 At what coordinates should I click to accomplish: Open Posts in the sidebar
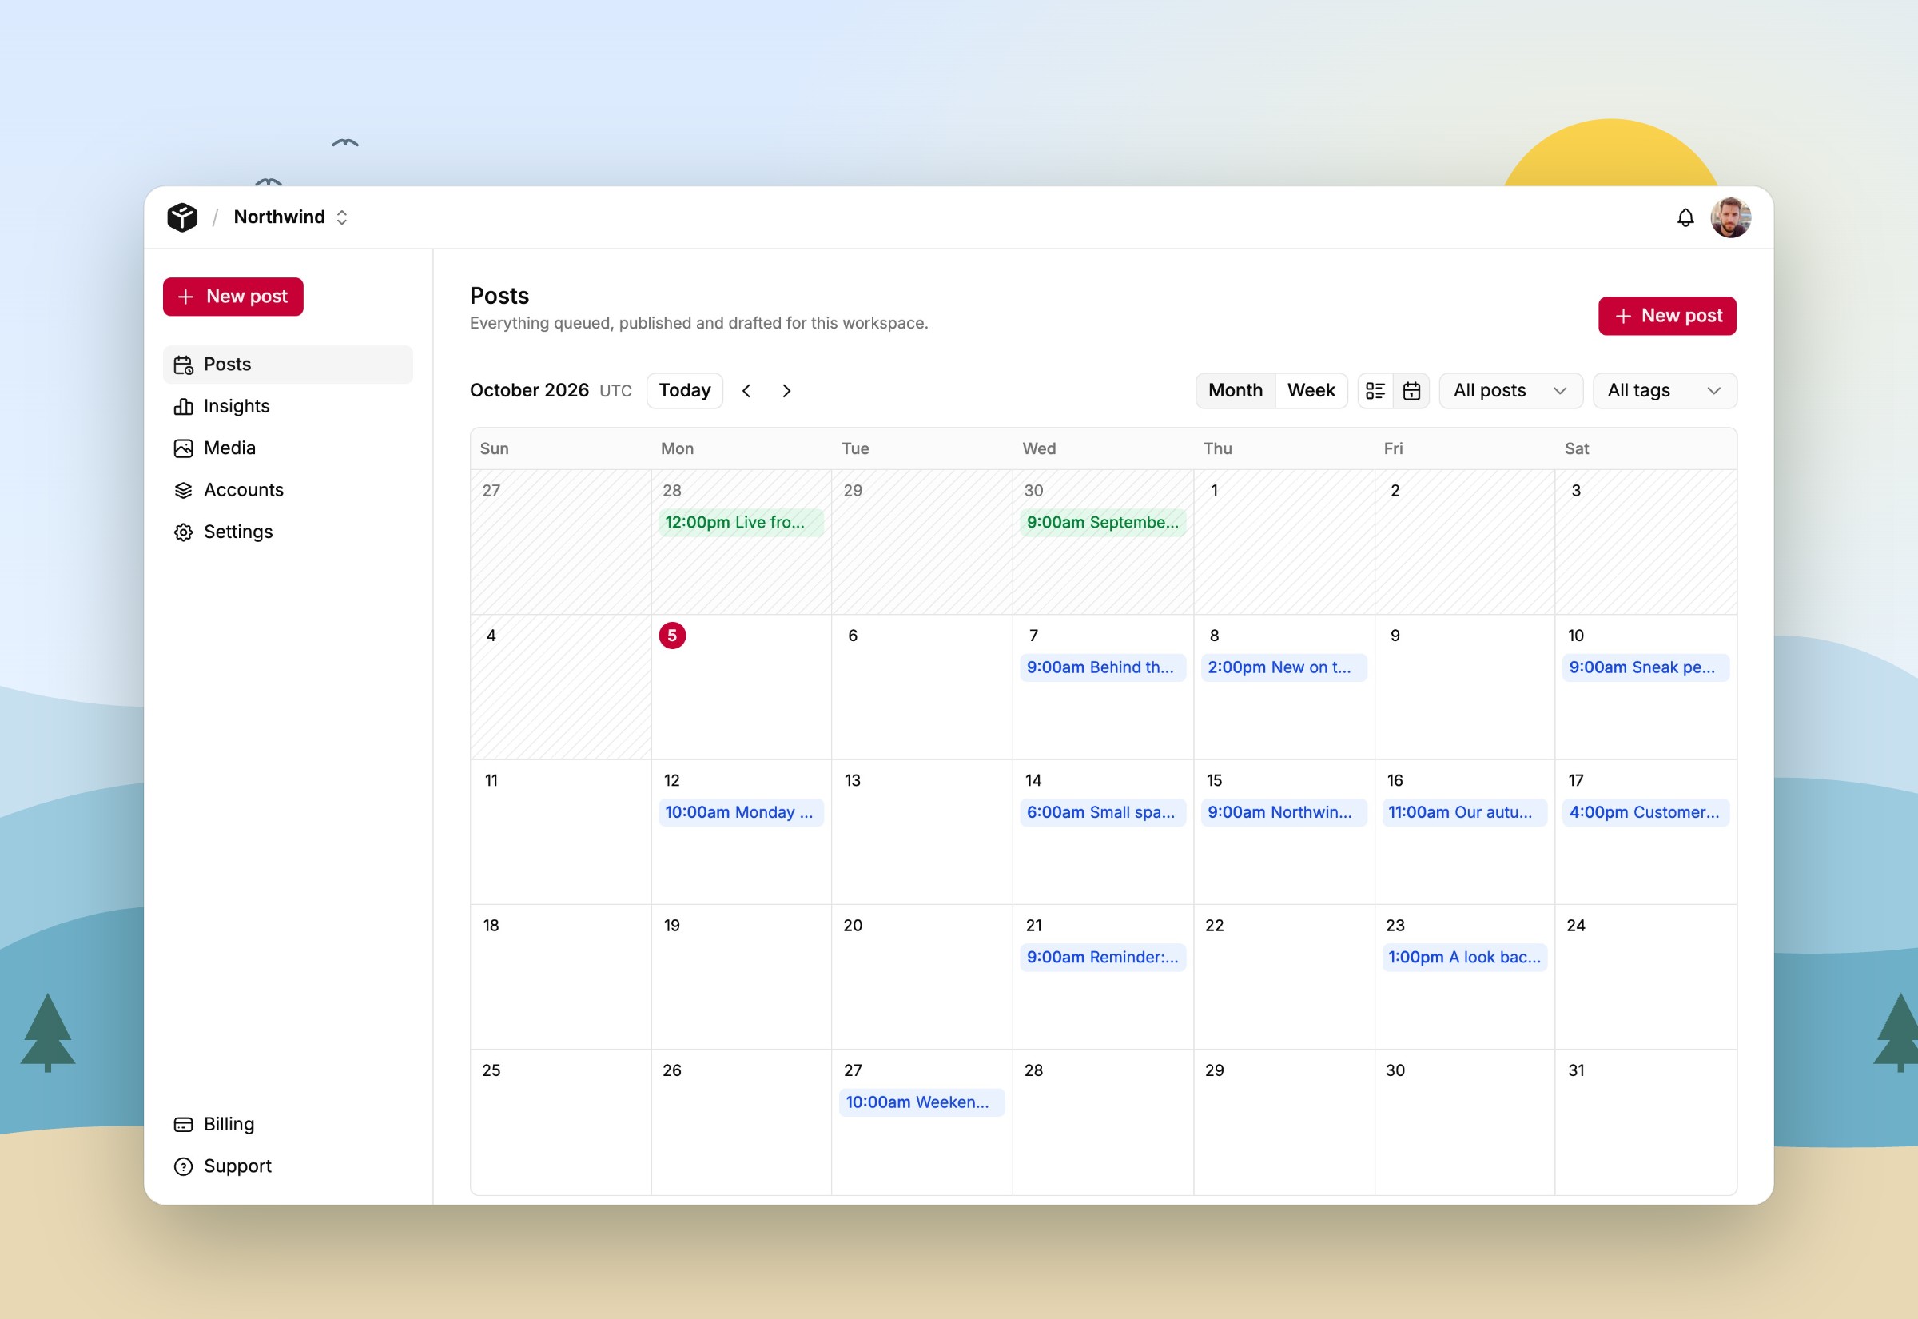(288, 365)
